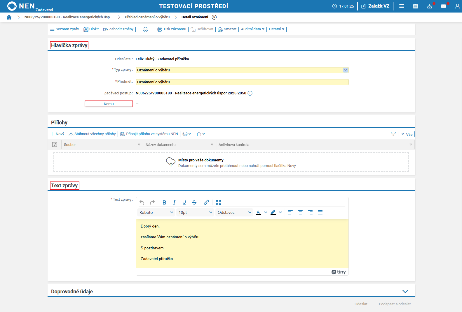Open the Ostatní menu
This screenshot has height=312, width=462.
[x=276, y=29]
